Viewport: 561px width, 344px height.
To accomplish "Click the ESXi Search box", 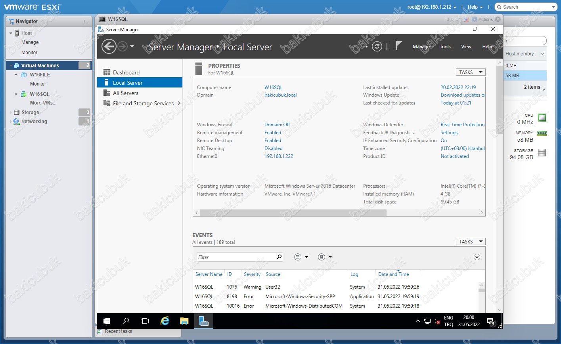I will [526, 7].
